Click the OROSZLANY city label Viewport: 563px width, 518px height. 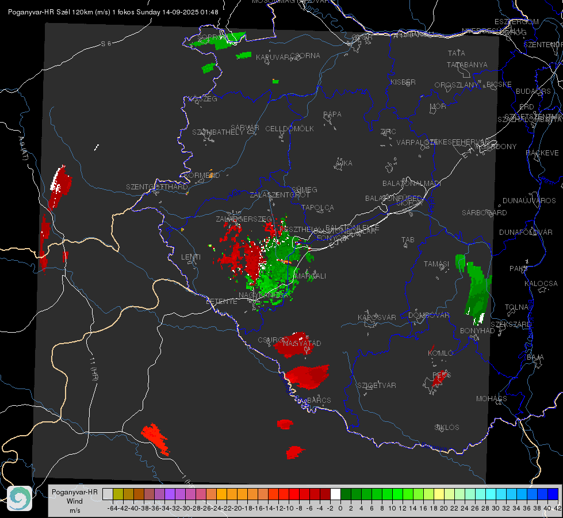tap(457, 85)
